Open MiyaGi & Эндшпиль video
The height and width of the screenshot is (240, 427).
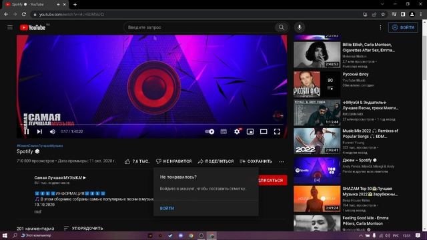(317, 113)
